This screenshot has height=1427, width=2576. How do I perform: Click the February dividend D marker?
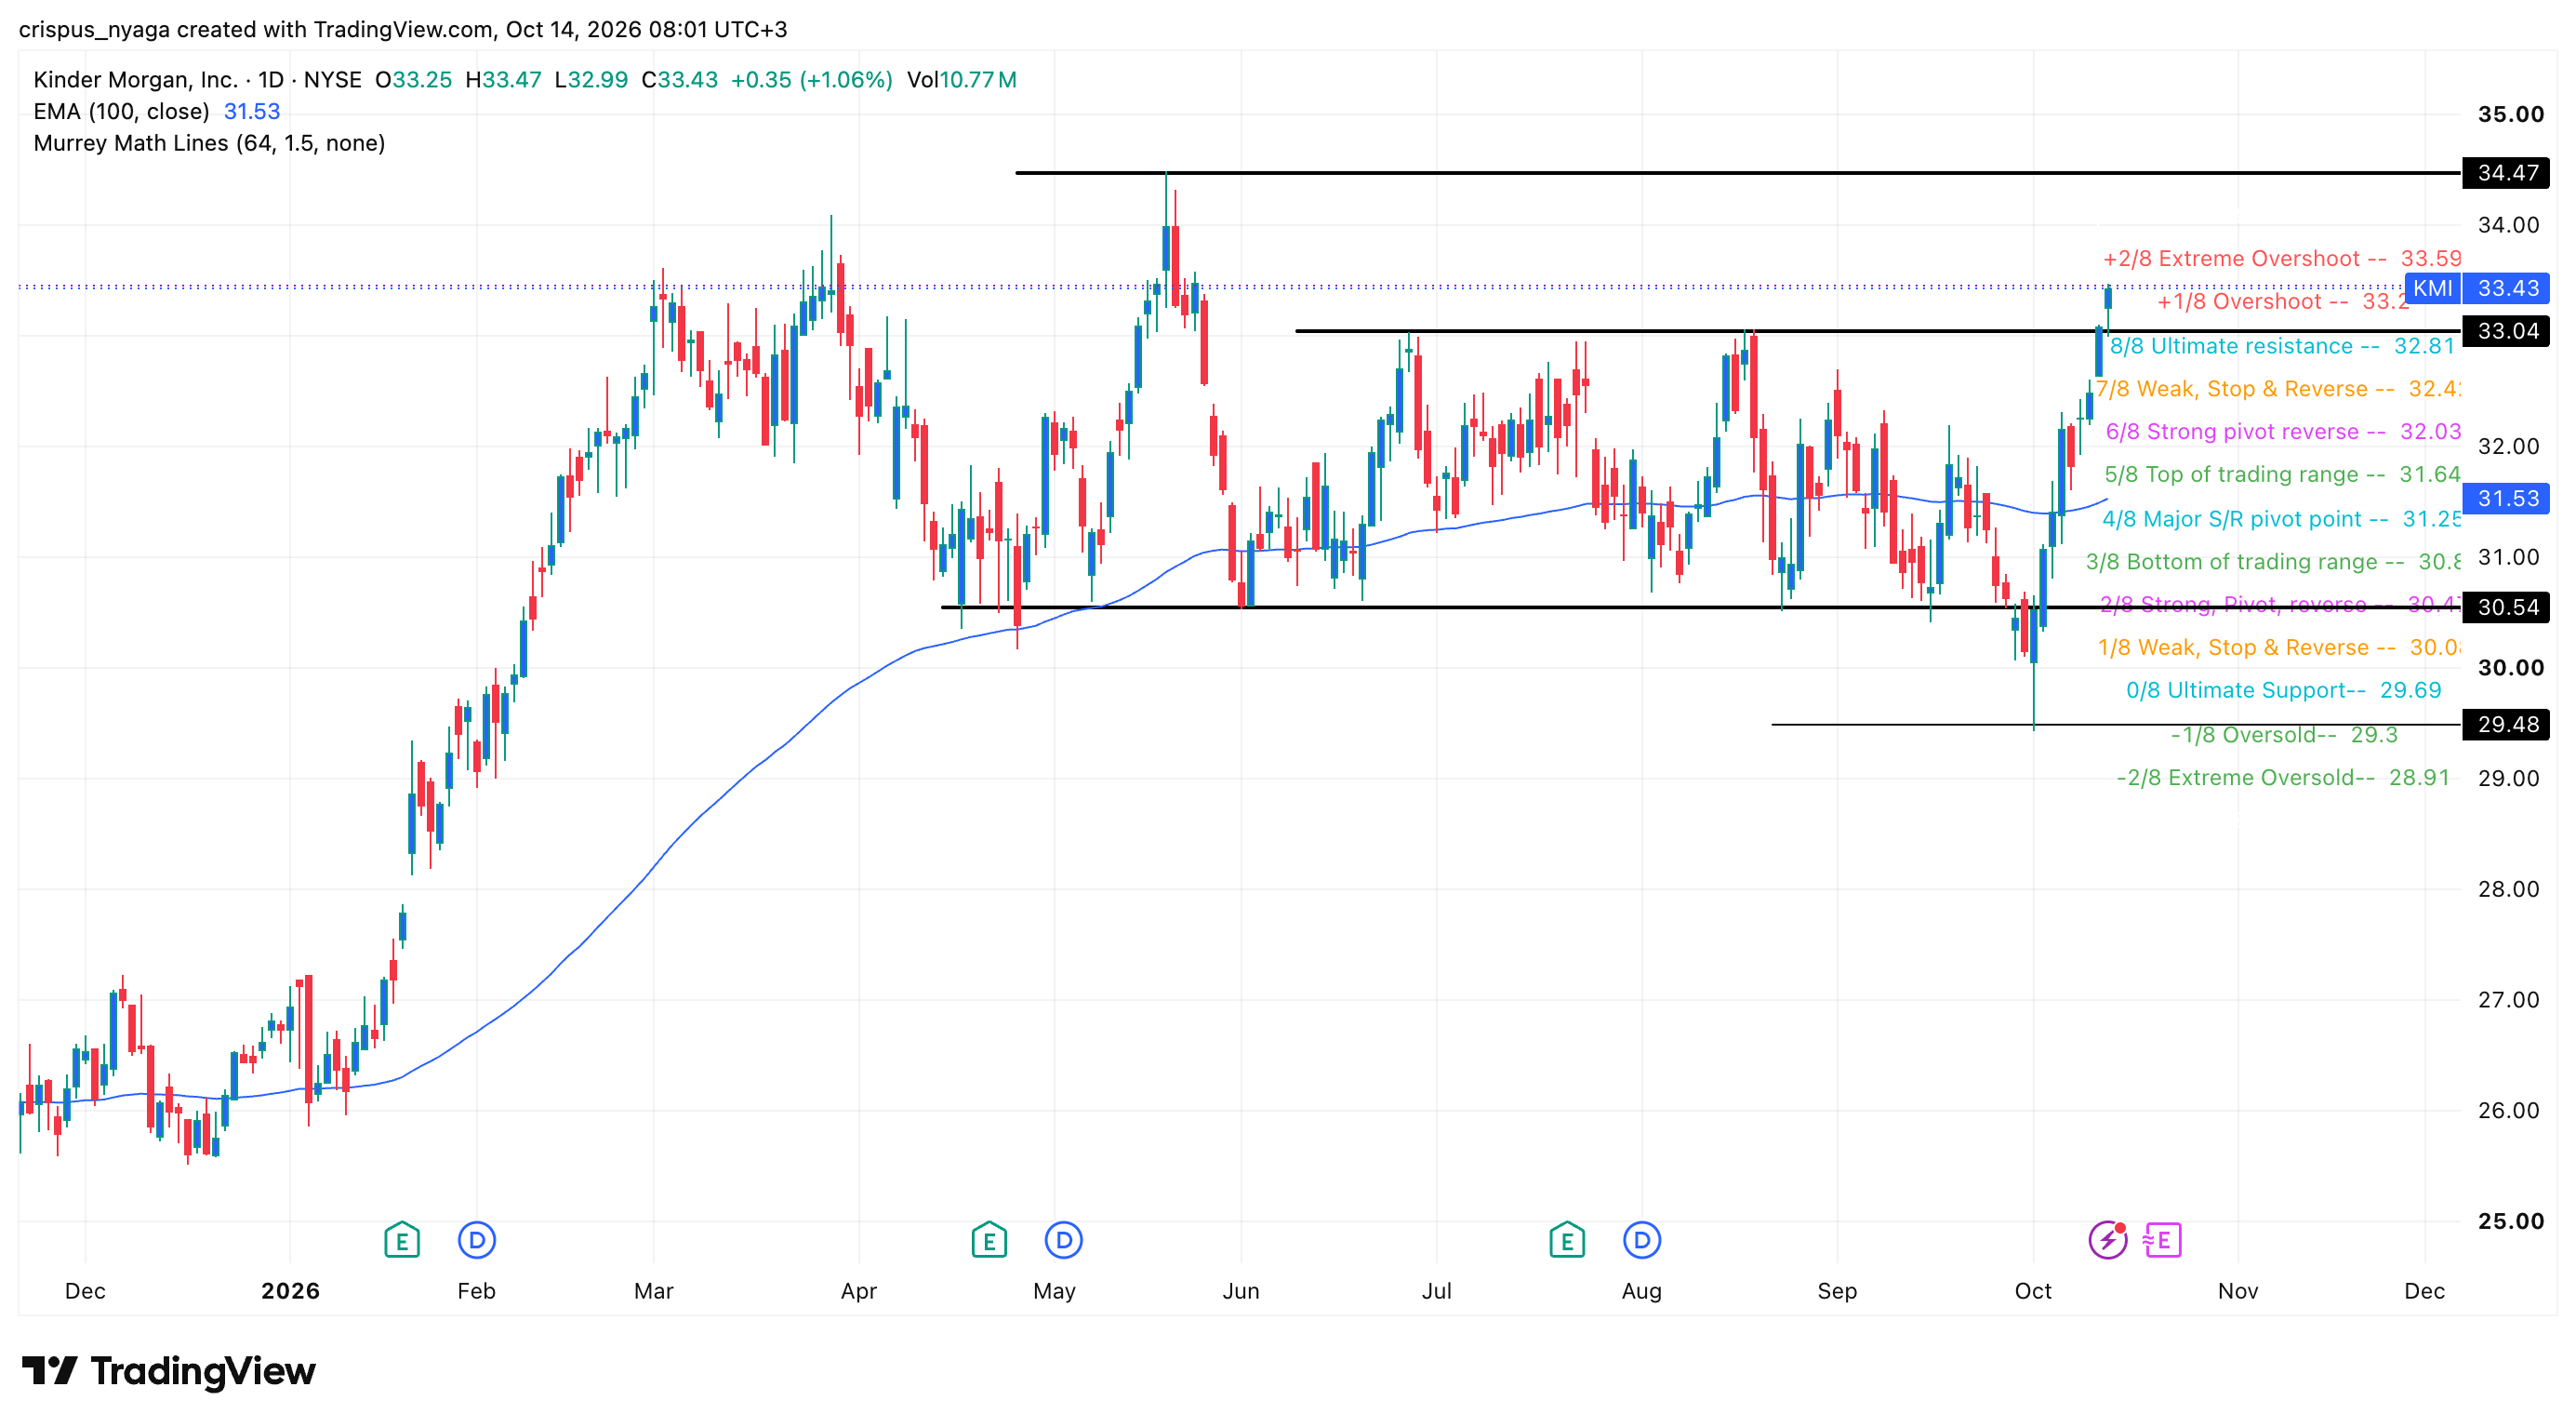point(477,1241)
